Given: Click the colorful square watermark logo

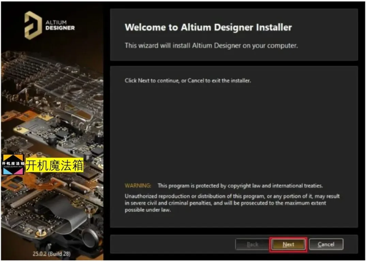Looking at the screenshot, I should pyautogui.click(x=13, y=165).
